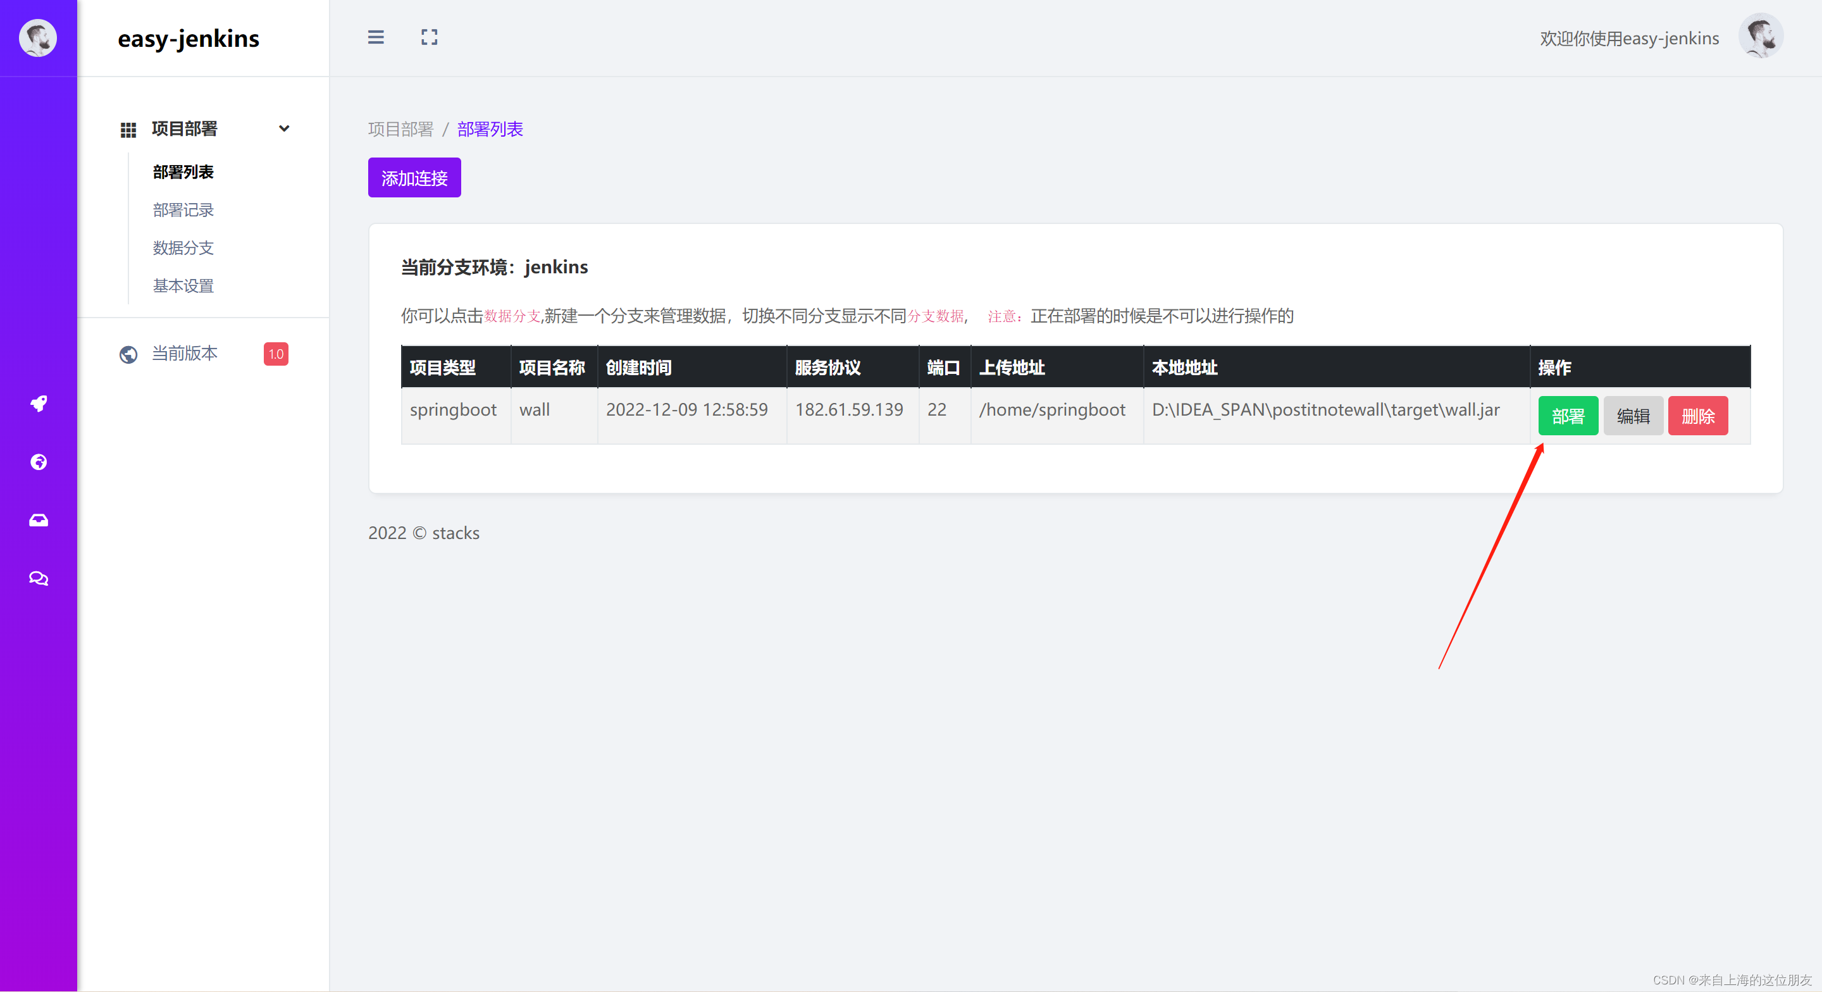The image size is (1822, 992).
Task: Click the avatar in the purple sidebar
Action: click(x=38, y=37)
